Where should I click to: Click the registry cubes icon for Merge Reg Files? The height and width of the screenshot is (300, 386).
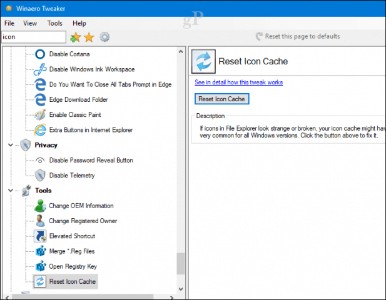[x=41, y=251]
